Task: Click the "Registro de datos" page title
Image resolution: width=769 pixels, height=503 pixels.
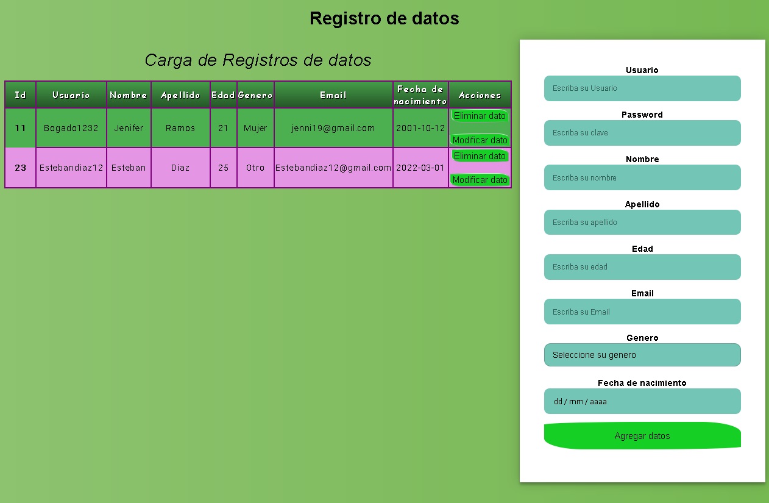Action: tap(384, 18)
